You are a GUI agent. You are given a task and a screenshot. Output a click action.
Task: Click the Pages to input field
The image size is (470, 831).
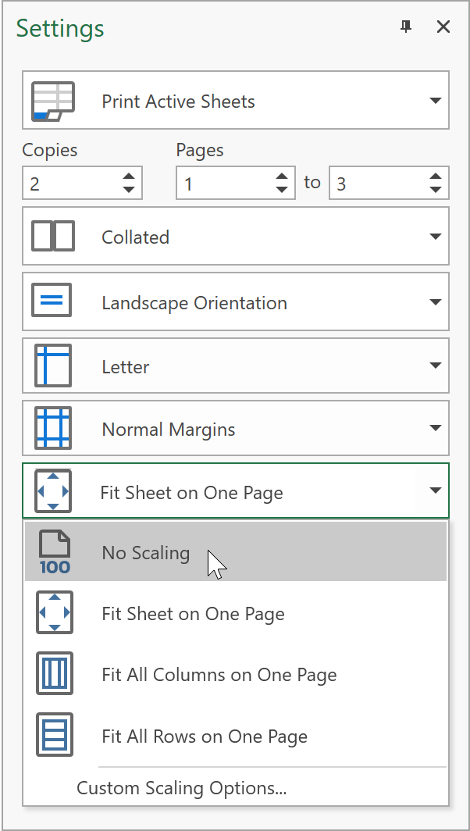(376, 184)
